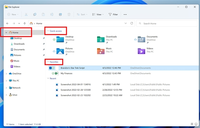Image resolution: width=200 pixels, height=128 pixels.
Task: Click the Delete trash can icon
Action: [69, 14]
